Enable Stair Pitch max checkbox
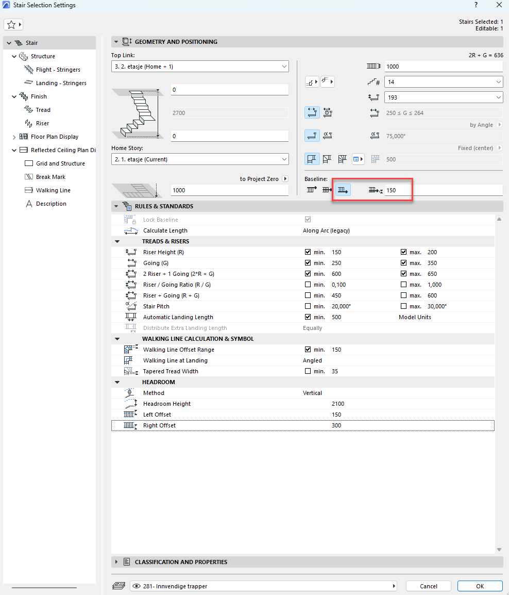The height and width of the screenshot is (595, 509). coord(404,307)
